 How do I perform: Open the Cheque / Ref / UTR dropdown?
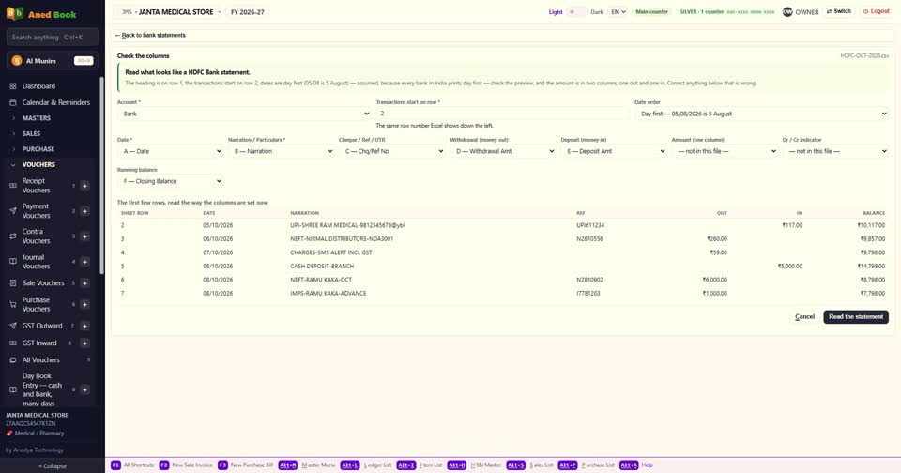pyautogui.click(x=392, y=151)
